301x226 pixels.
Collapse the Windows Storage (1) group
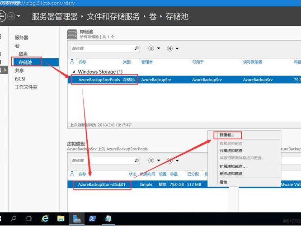click(x=74, y=71)
